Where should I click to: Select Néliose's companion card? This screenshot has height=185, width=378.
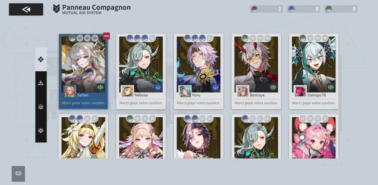(141, 72)
